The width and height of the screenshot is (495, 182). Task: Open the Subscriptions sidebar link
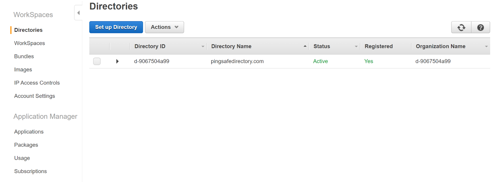pyautogui.click(x=30, y=171)
